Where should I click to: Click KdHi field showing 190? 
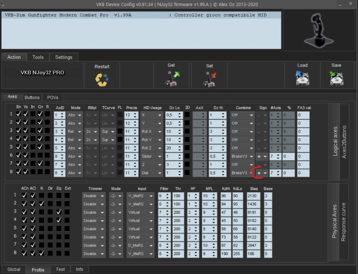point(225,254)
